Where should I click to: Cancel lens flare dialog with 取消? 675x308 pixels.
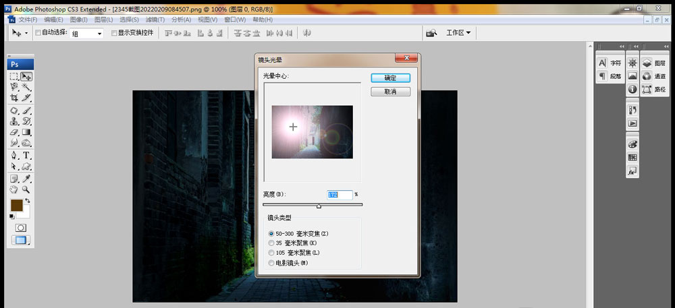click(x=390, y=92)
